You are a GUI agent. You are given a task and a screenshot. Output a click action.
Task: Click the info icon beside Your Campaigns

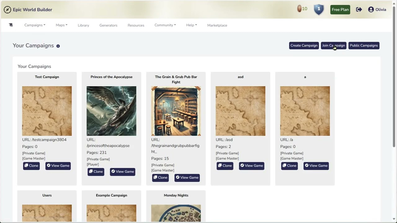58,46
